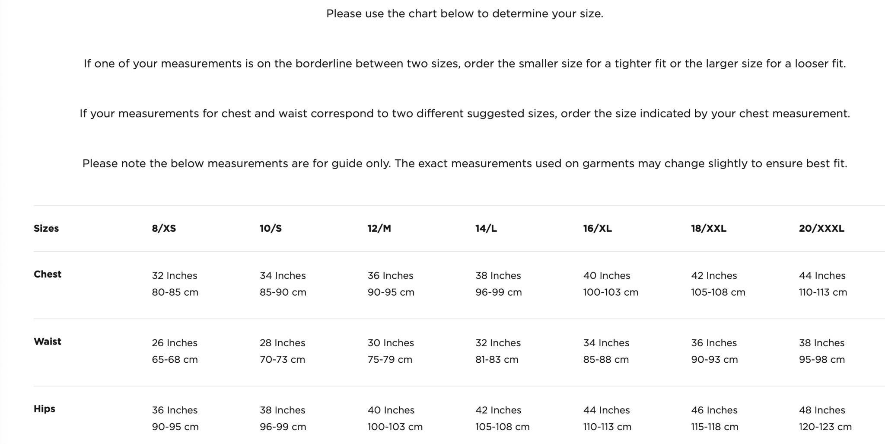Click the 100-103 cm chest value for 16/XL
Image resolution: width=885 pixels, height=444 pixels.
610,292
